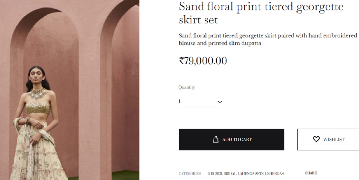Click the product description paragraph
Image resolution: width=359 pixels, height=180 pixels.
268,39
